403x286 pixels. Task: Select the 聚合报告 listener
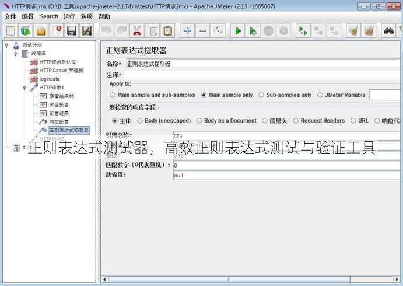[59, 104]
